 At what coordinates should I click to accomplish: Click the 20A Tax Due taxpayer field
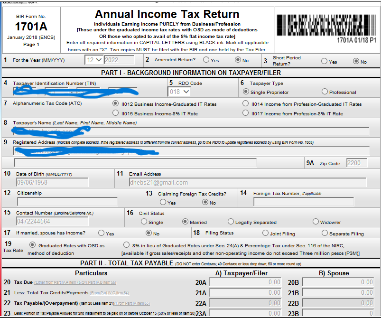coord(245,282)
